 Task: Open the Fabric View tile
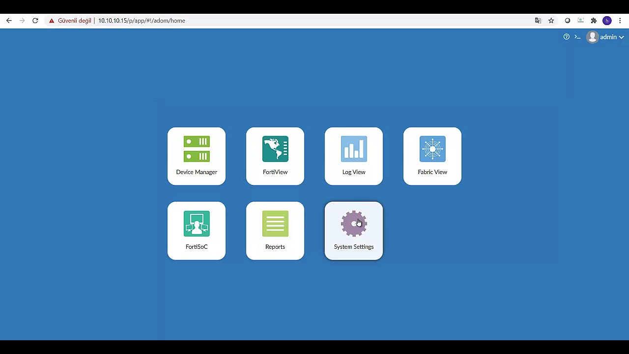(x=432, y=156)
